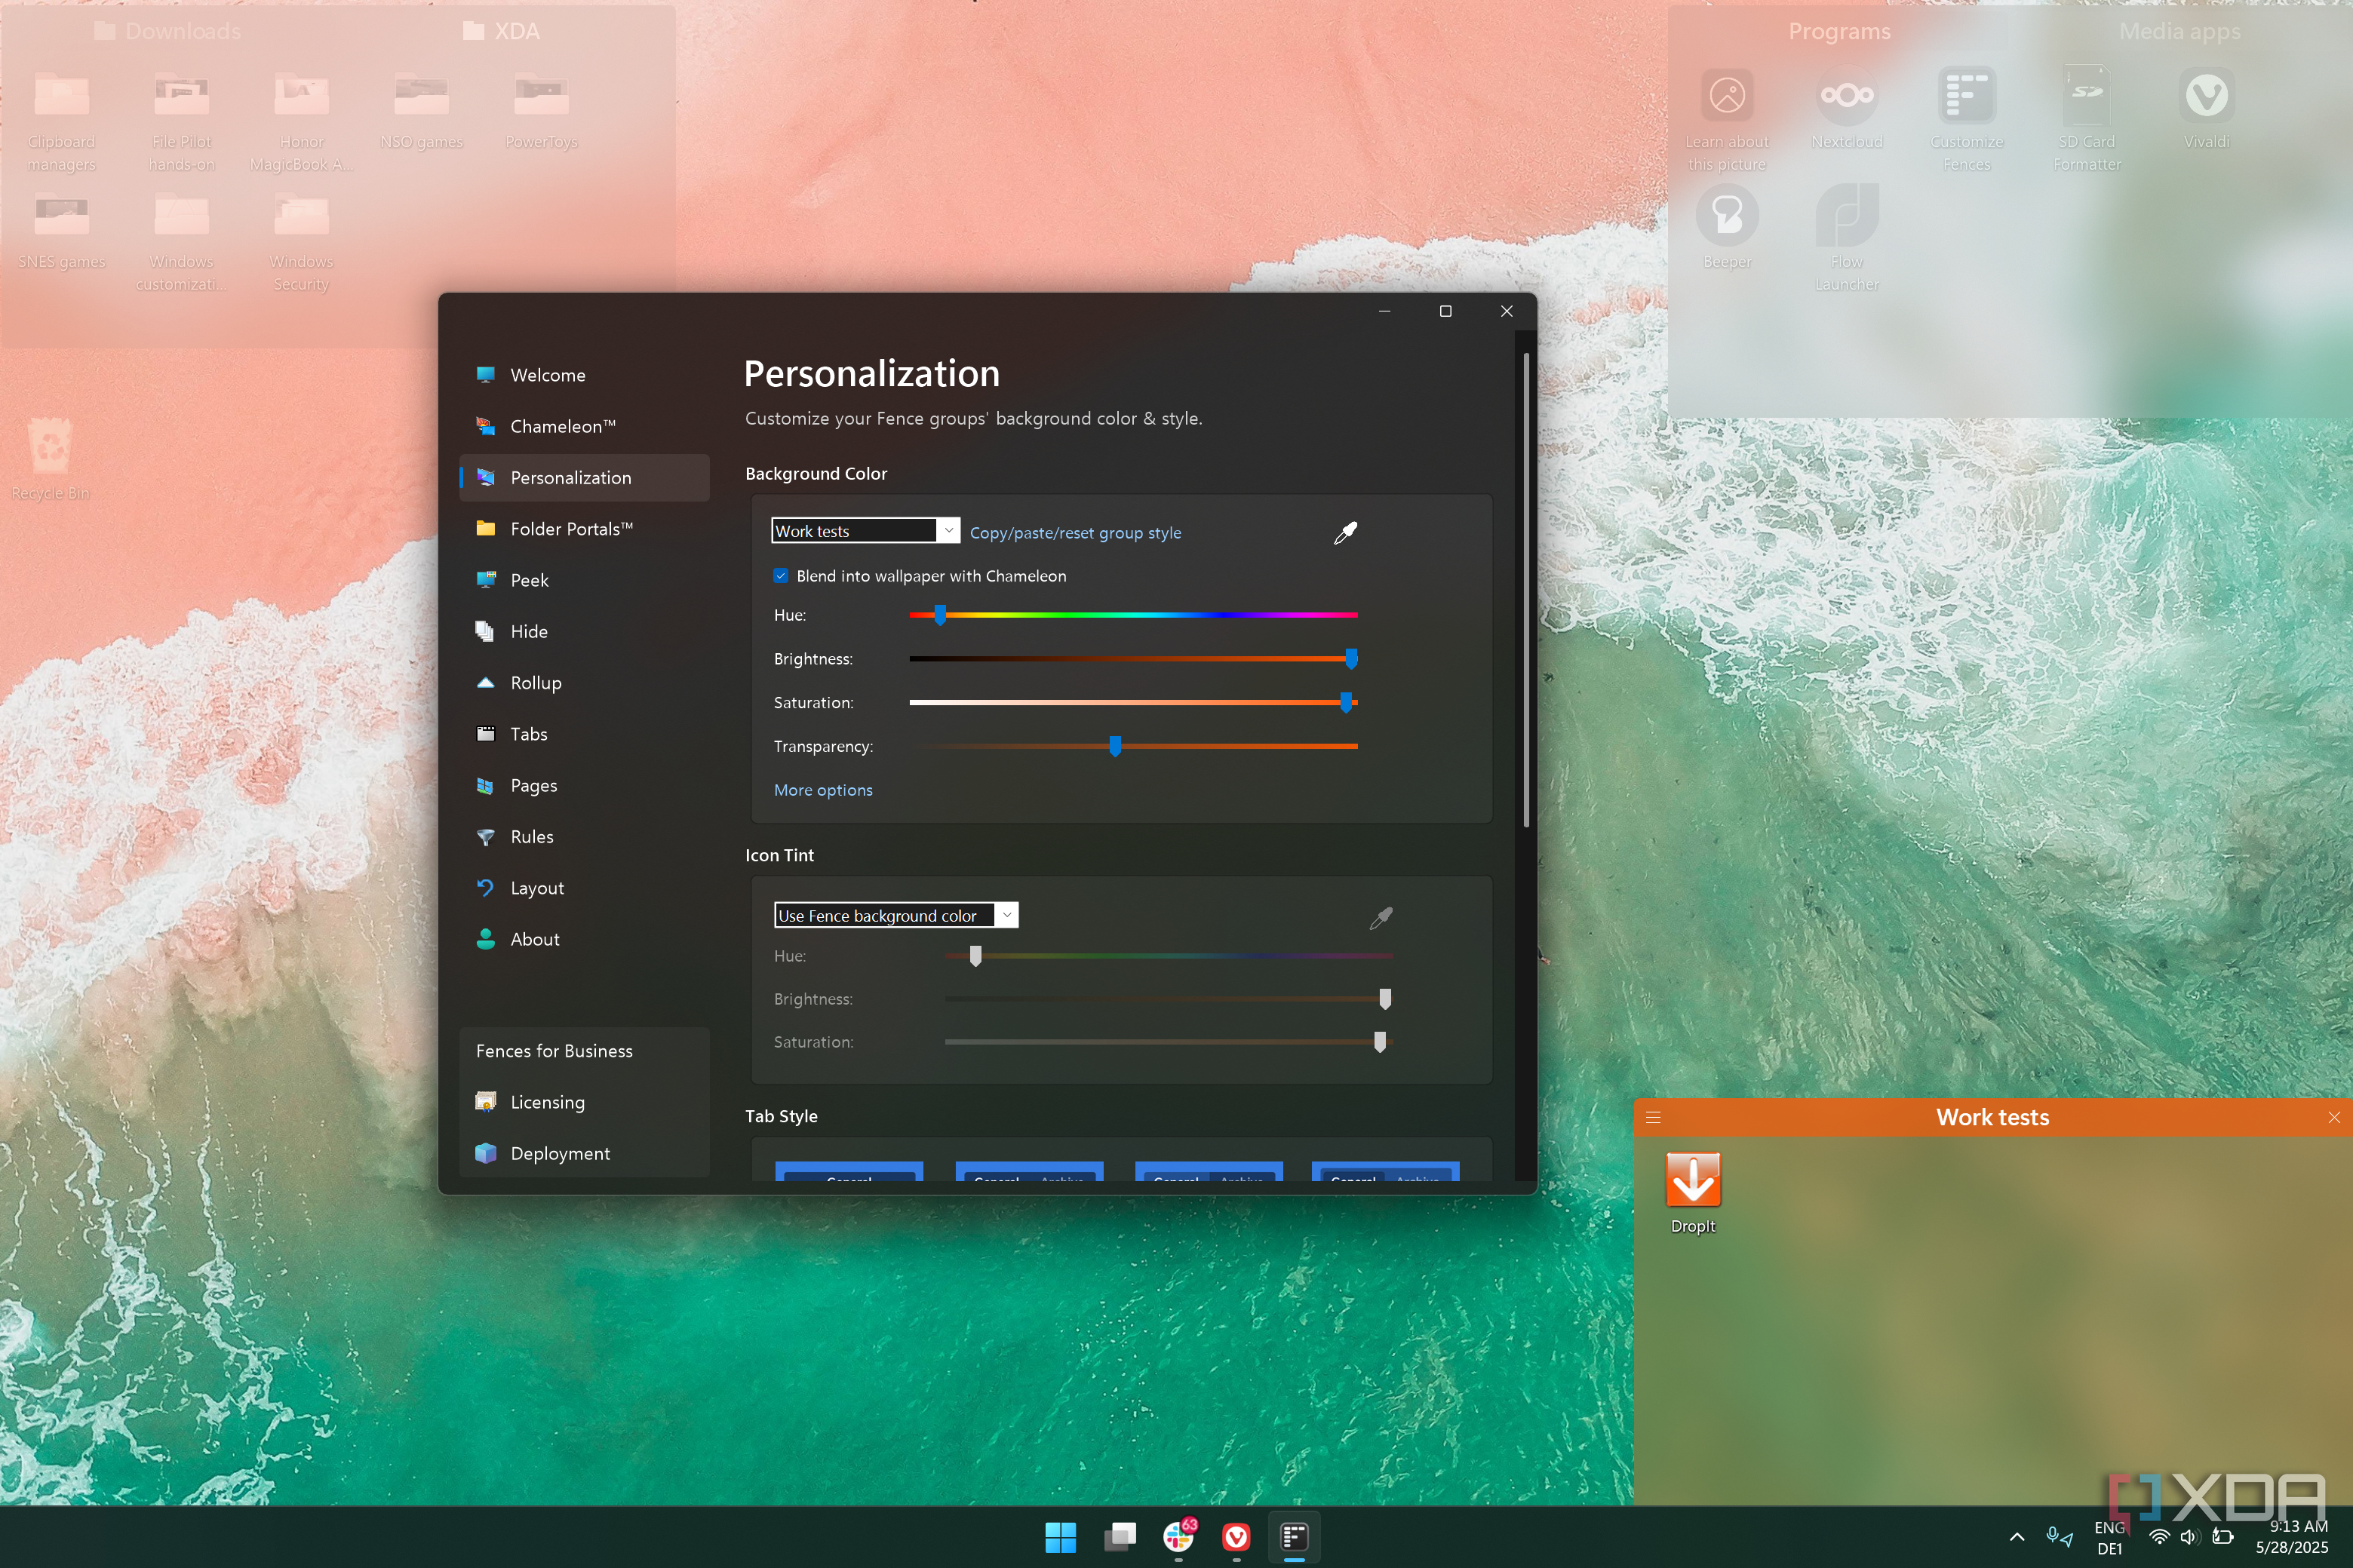Image resolution: width=2353 pixels, height=1568 pixels.
Task: Open Slack from the taskbar
Action: (1178, 1537)
